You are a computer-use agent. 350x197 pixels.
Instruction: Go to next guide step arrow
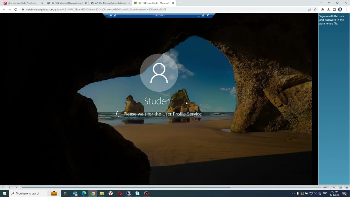pos(16,187)
